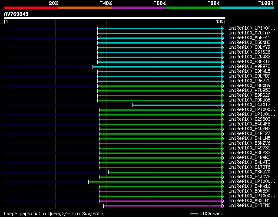
Task: Select the UniRef100_Q8H0G9 label
Action: click(x=249, y=86)
